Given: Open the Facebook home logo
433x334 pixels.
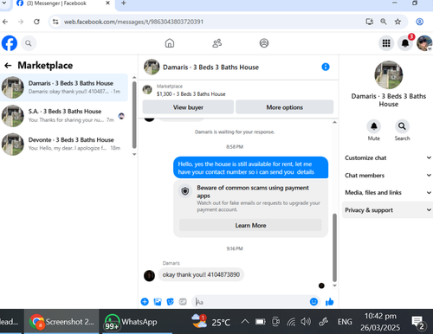Looking at the screenshot, I should [x=10, y=43].
